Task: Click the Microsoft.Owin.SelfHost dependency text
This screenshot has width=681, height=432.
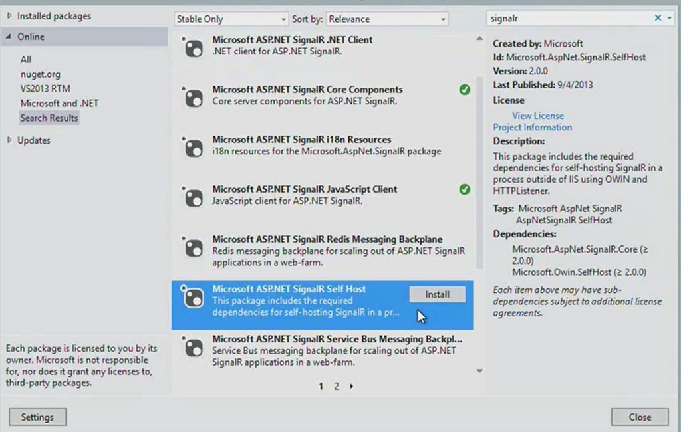Action: click(579, 272)
